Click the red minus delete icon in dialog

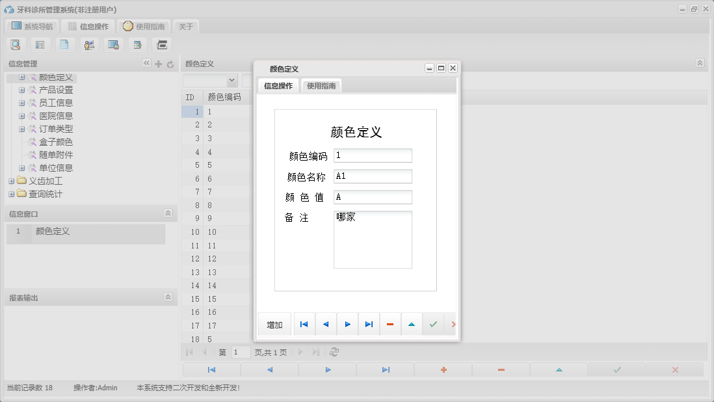(x=390, y=324)
